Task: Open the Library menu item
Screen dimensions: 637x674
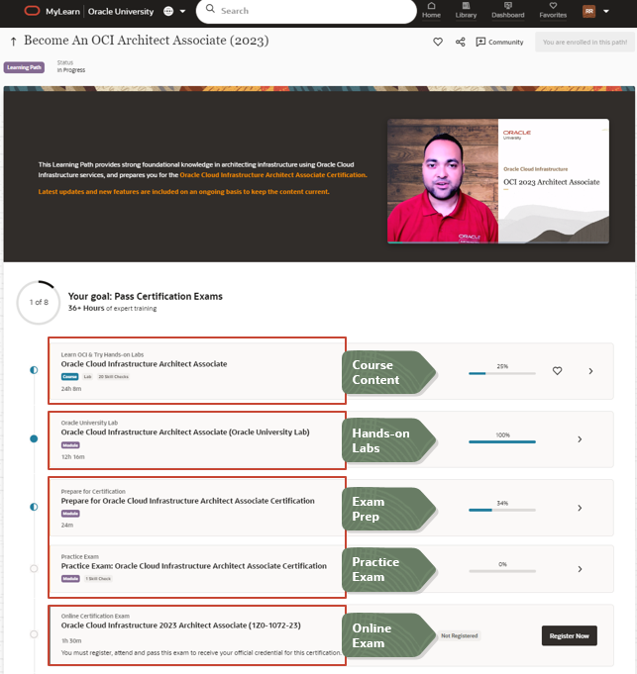Action: click(466, 10)
